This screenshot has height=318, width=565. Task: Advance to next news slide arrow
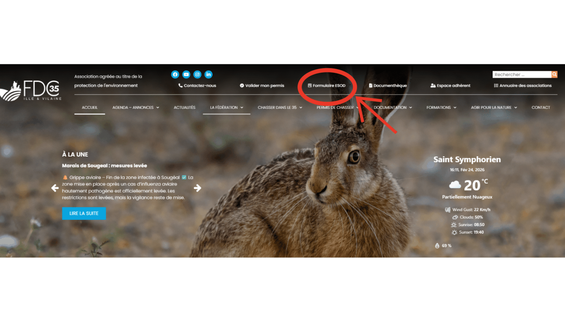pyautogui.click(x=198, y=188)
